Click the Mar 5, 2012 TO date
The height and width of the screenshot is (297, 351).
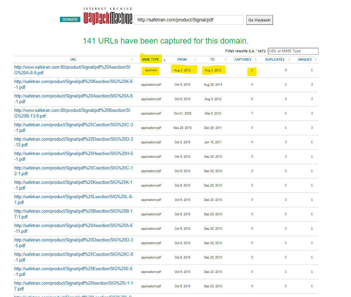(x=213, y=114)
